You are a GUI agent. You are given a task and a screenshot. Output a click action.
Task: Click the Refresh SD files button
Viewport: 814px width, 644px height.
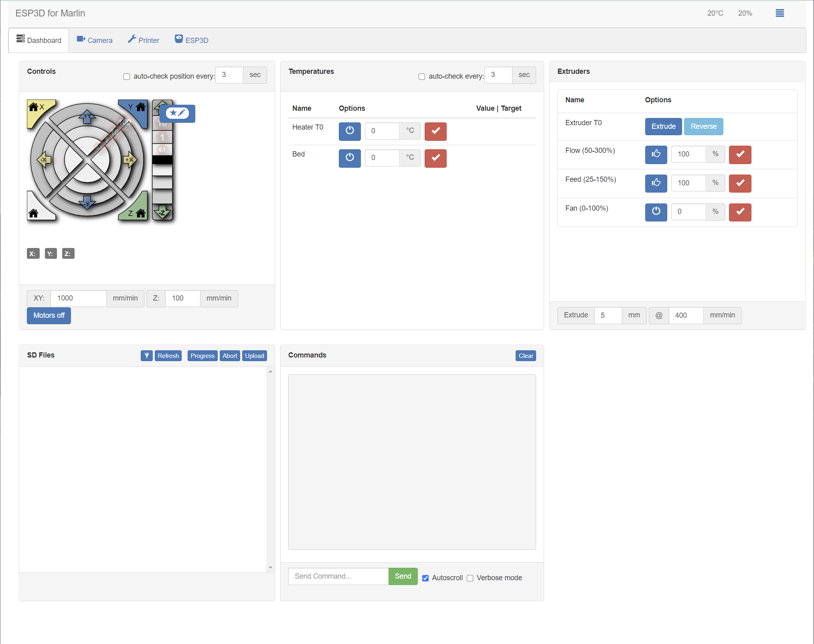click(x=168, y=356)
